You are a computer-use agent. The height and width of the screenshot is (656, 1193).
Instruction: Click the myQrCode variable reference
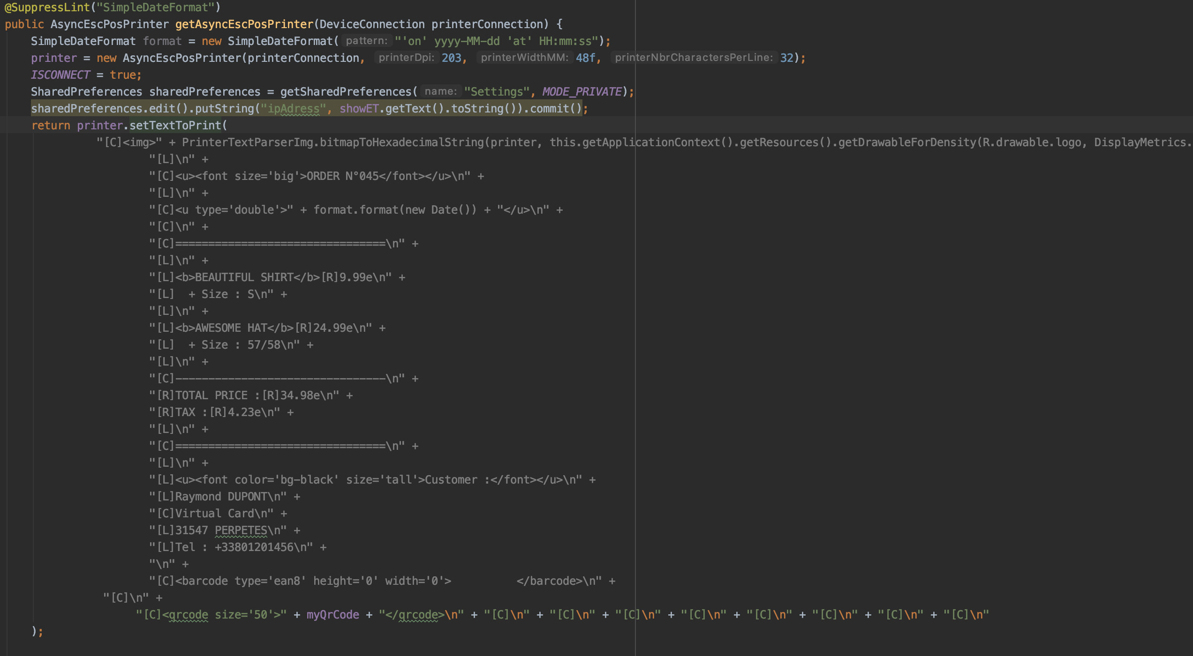[332, 615]
